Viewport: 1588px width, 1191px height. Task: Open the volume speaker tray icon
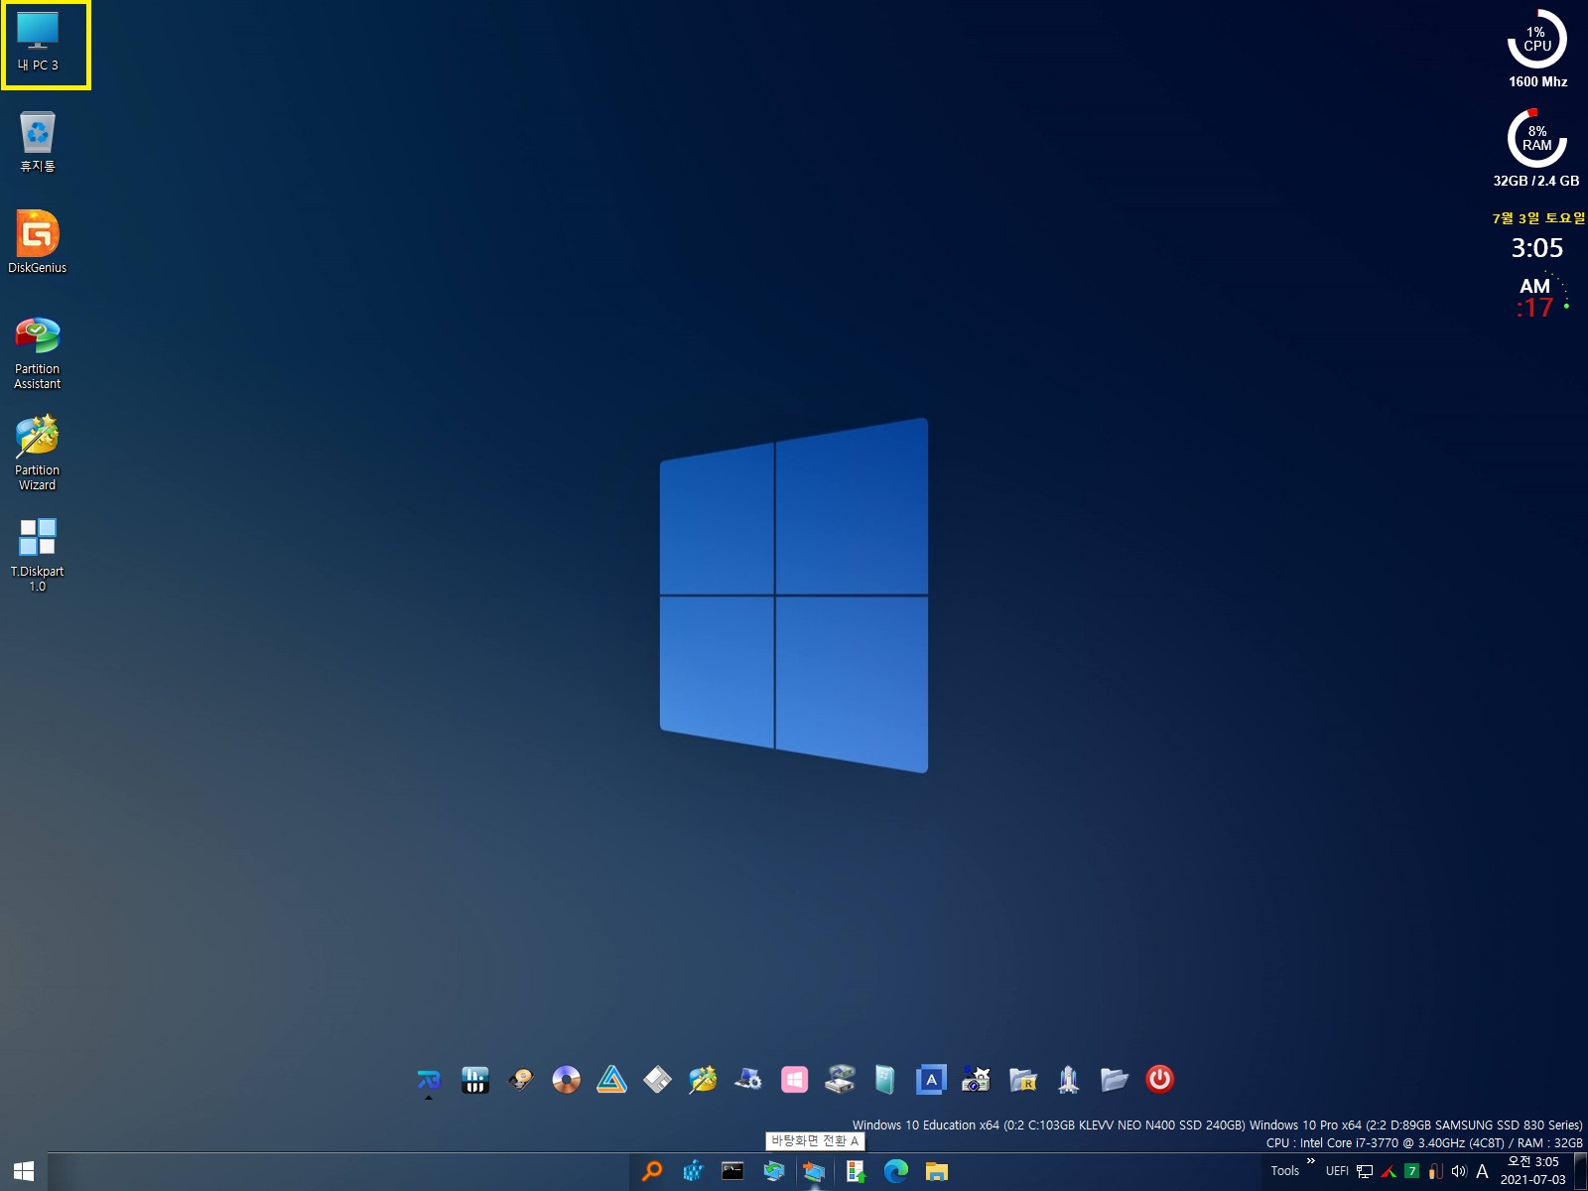point(1459,1171)
